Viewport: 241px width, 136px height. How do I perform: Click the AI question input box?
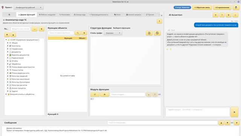198,112
